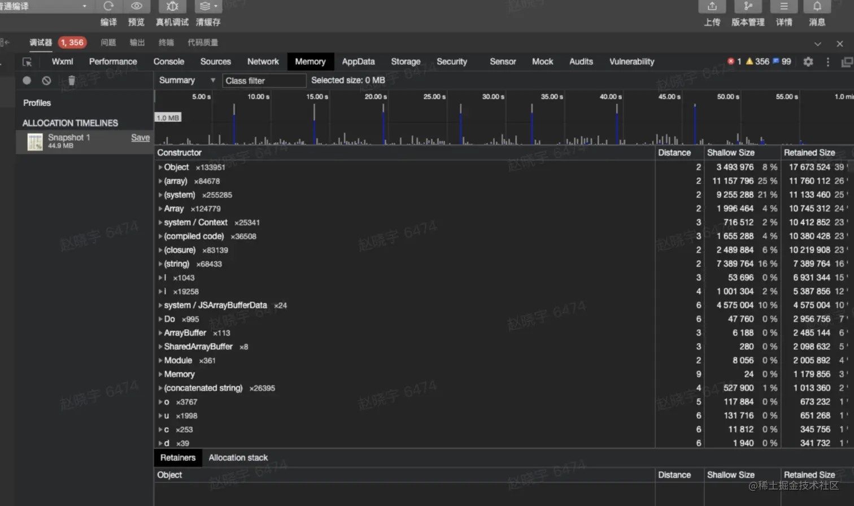This screenshot has width=854, height=506.
Task: Open the details menu icon
Action: coord(784,6)
